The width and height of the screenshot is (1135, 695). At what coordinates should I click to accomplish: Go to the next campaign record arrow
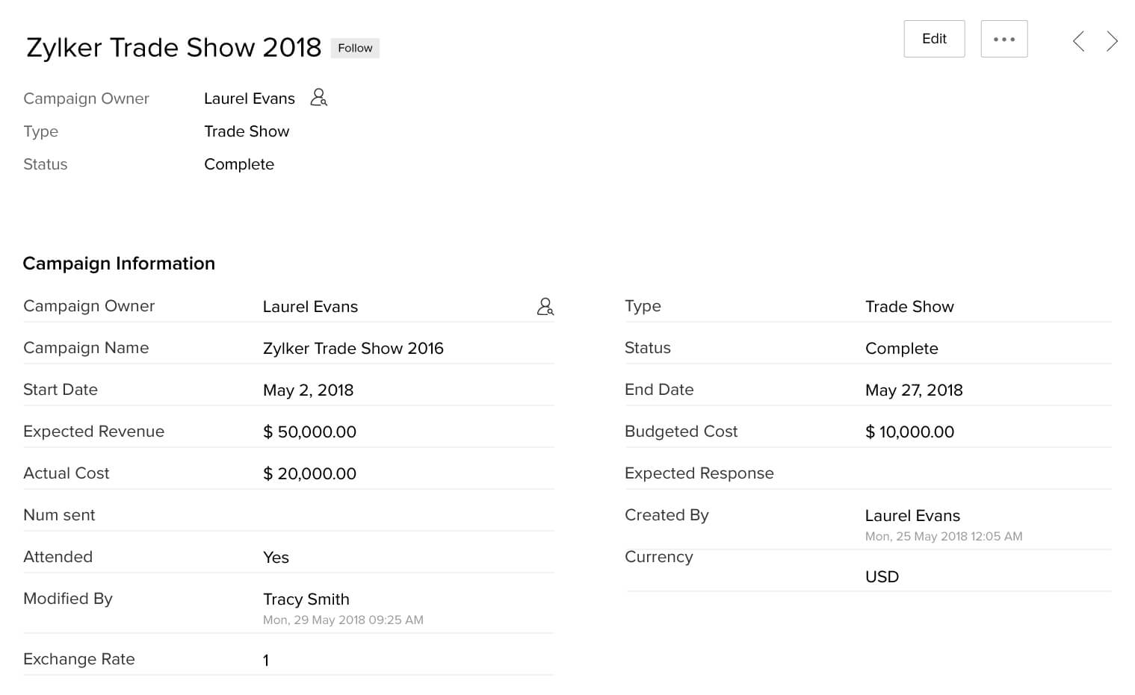click(x=1112, y=41)
